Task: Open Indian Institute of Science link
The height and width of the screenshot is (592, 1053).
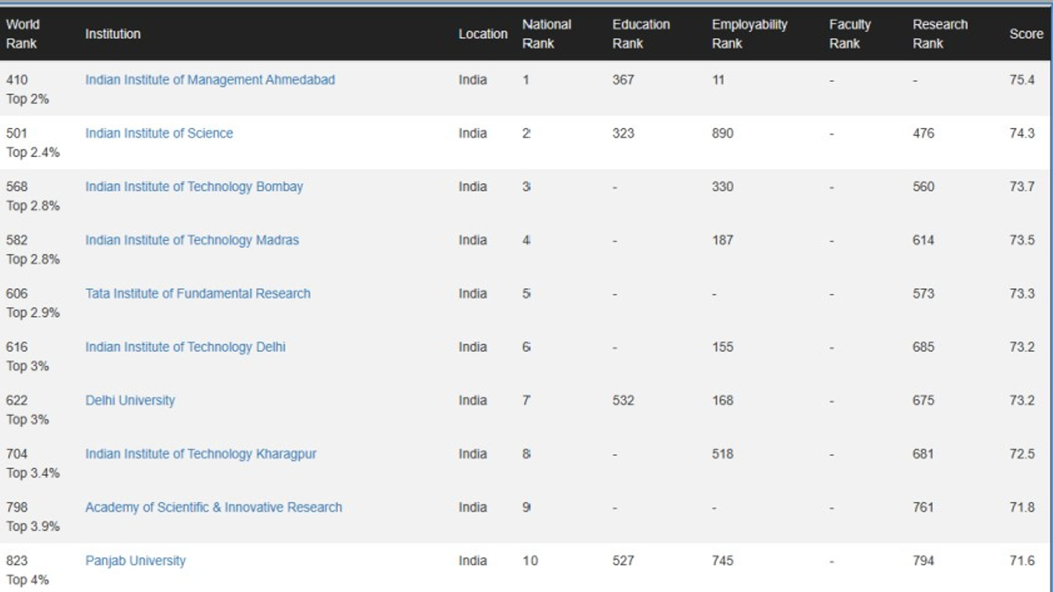Action: (x=159, y=133)
